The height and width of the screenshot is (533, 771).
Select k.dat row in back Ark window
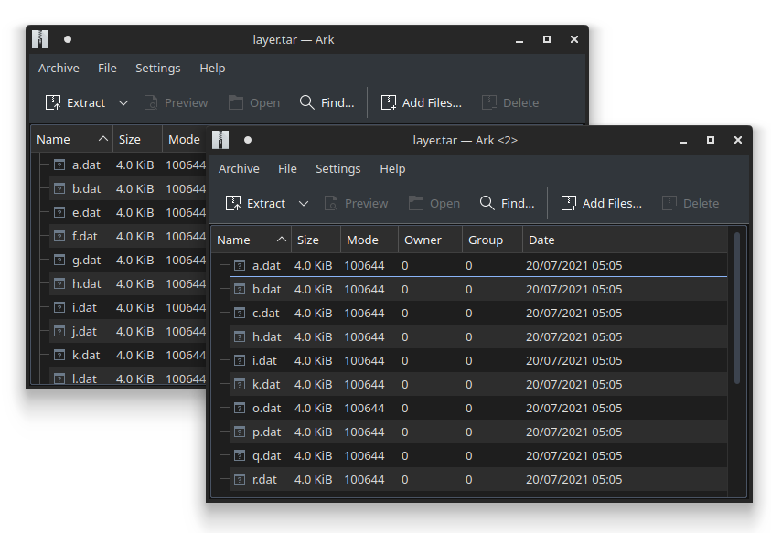tap(127, 355)
